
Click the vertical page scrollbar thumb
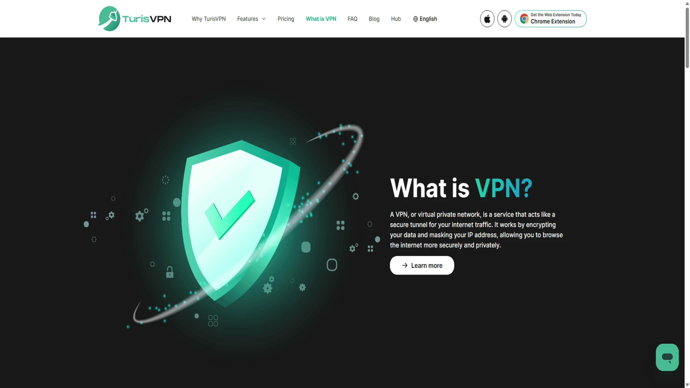click(x=687, y=37)
